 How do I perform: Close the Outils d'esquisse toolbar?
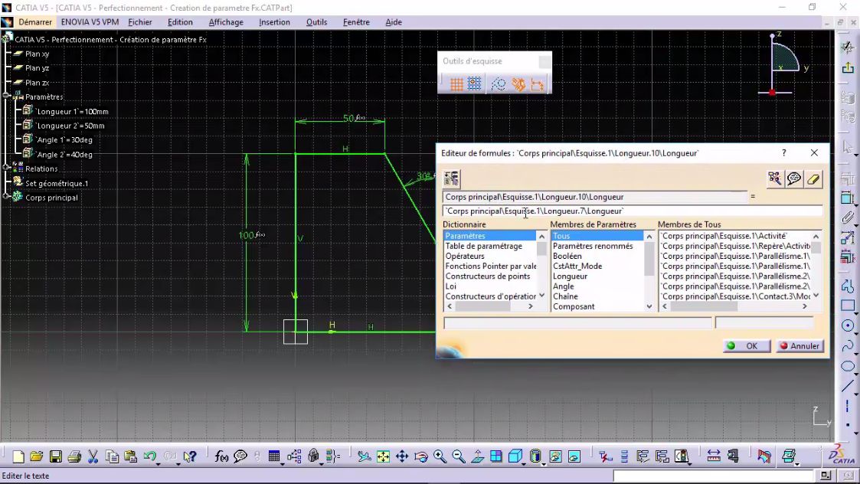(x=544, y=61)
